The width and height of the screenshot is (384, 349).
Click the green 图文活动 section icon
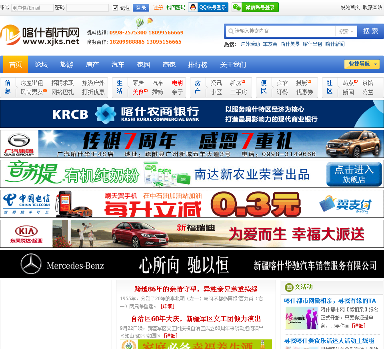tap(289, 287)
